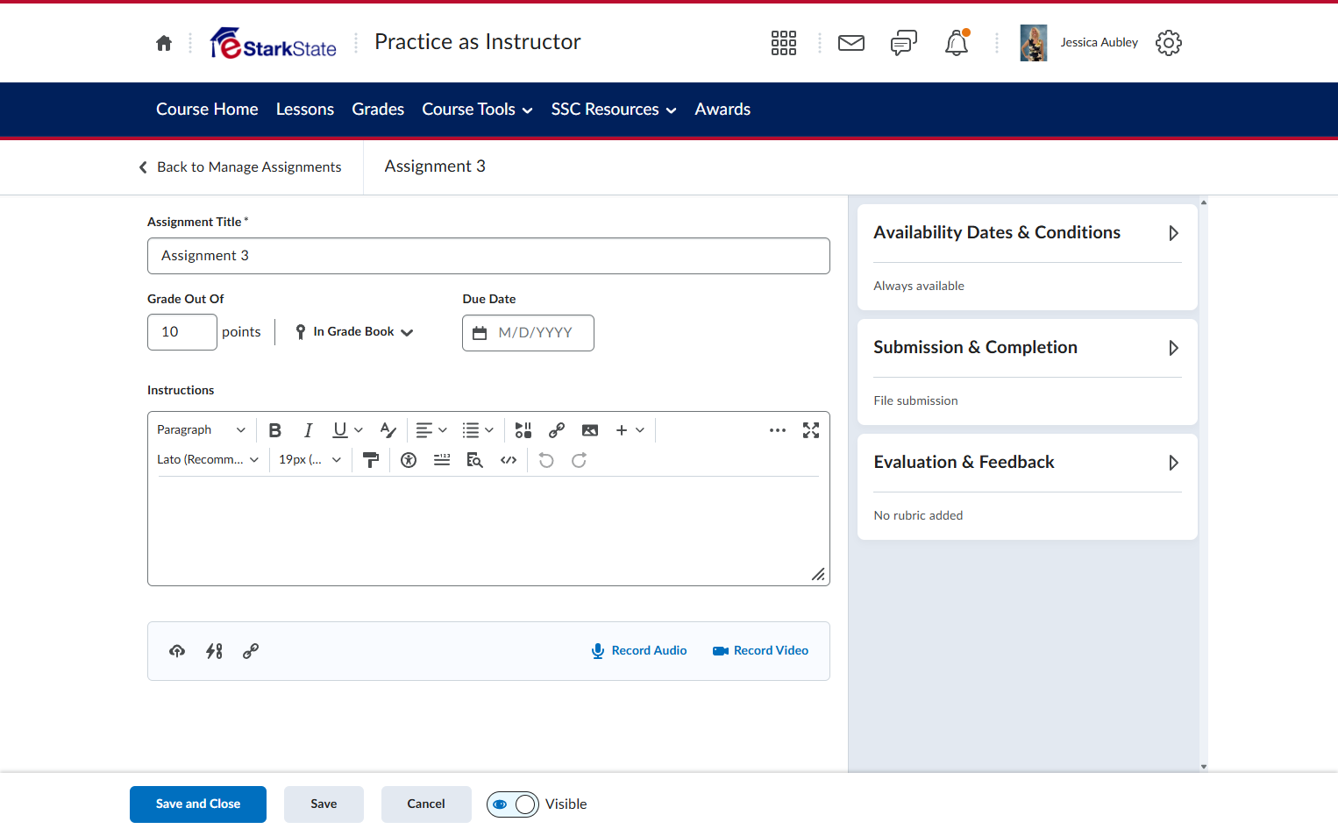Toggle bold formatting in editor
The width and height of the screenshot is (1338, 836).
[x=275, y=430]
